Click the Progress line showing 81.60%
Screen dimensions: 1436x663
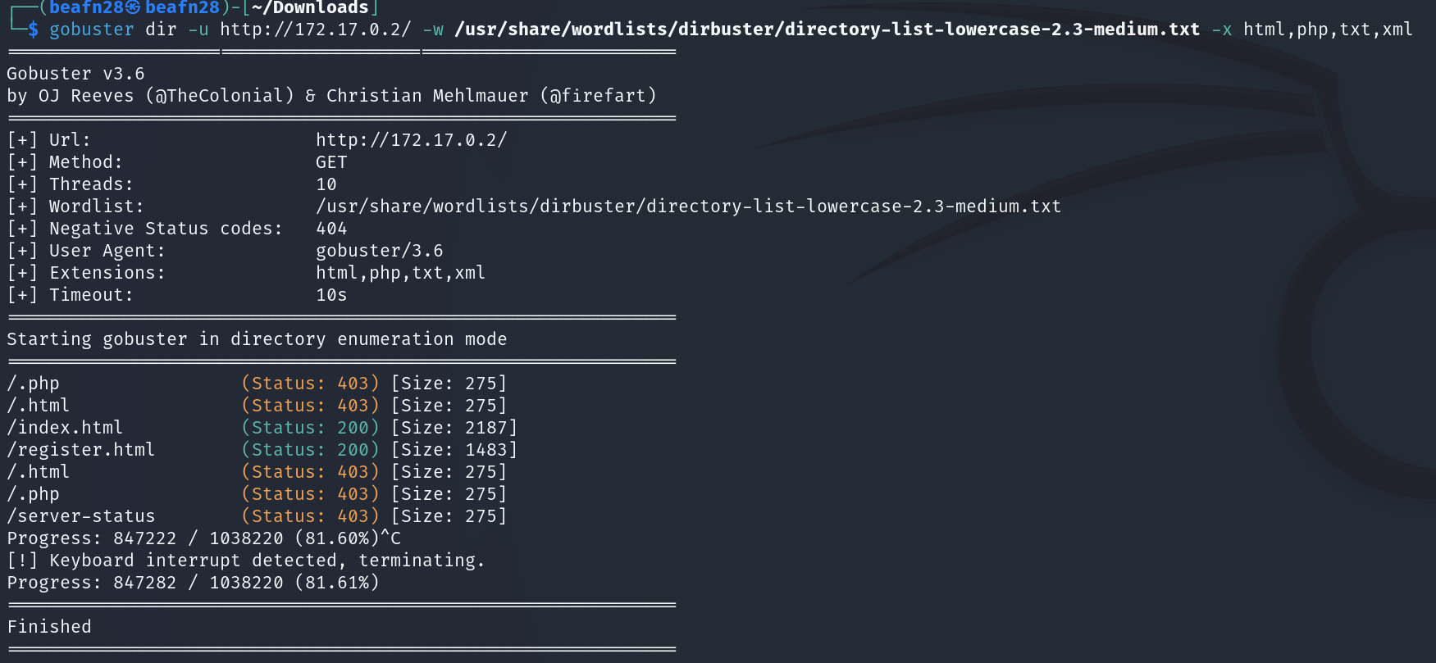point(203,538)
